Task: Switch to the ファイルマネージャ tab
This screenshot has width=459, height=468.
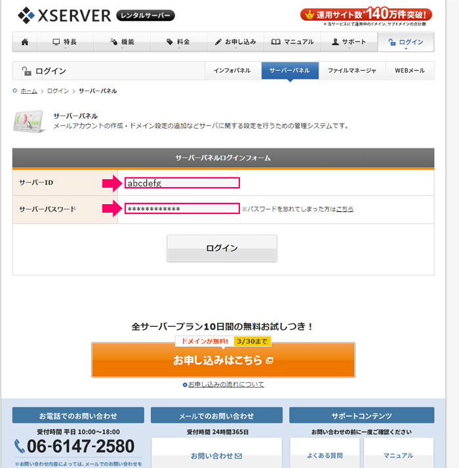Action: (352, 70)
